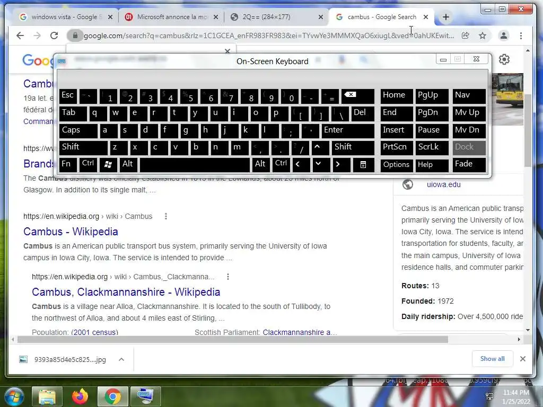This screenshot has width=543, height=407.
Task: Open Cambus, Clackmannanshire - Wikipedia link
Action: (126, 292)
